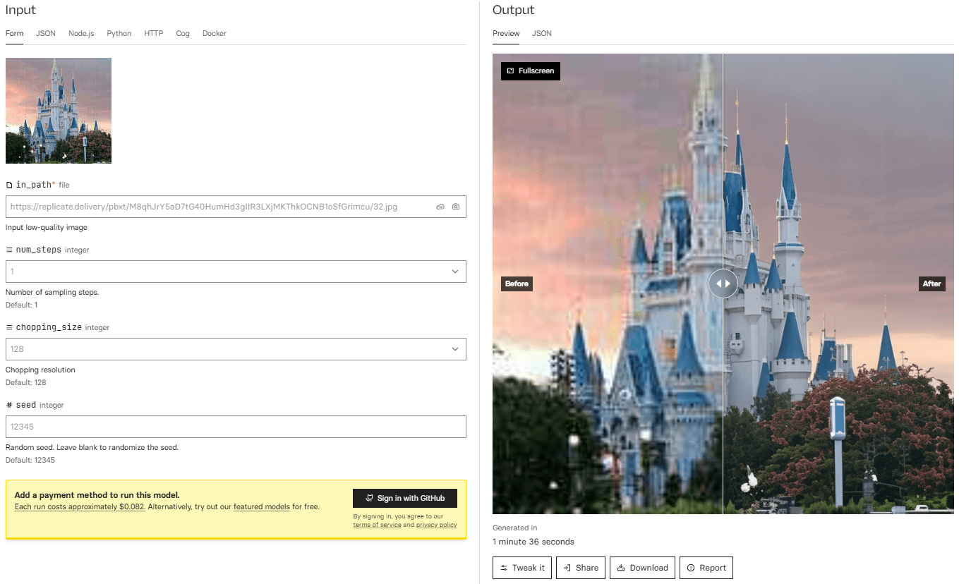Viewport: 959px width, 584px height.
Task: Click the link icon in in_path field
Action: coord(440,207)
